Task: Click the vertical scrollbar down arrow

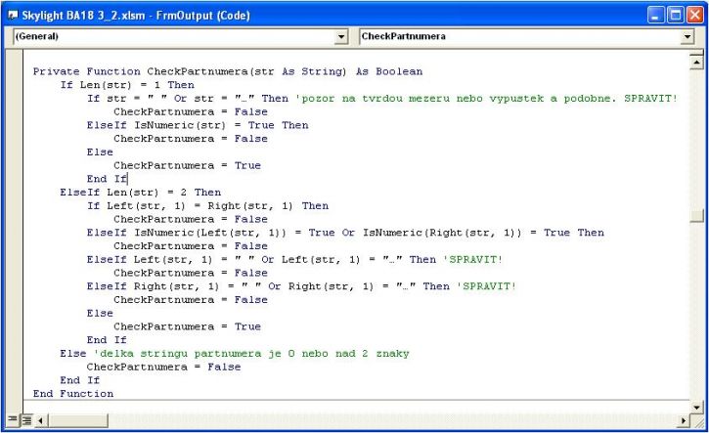Action: click(x=696, y=407)
